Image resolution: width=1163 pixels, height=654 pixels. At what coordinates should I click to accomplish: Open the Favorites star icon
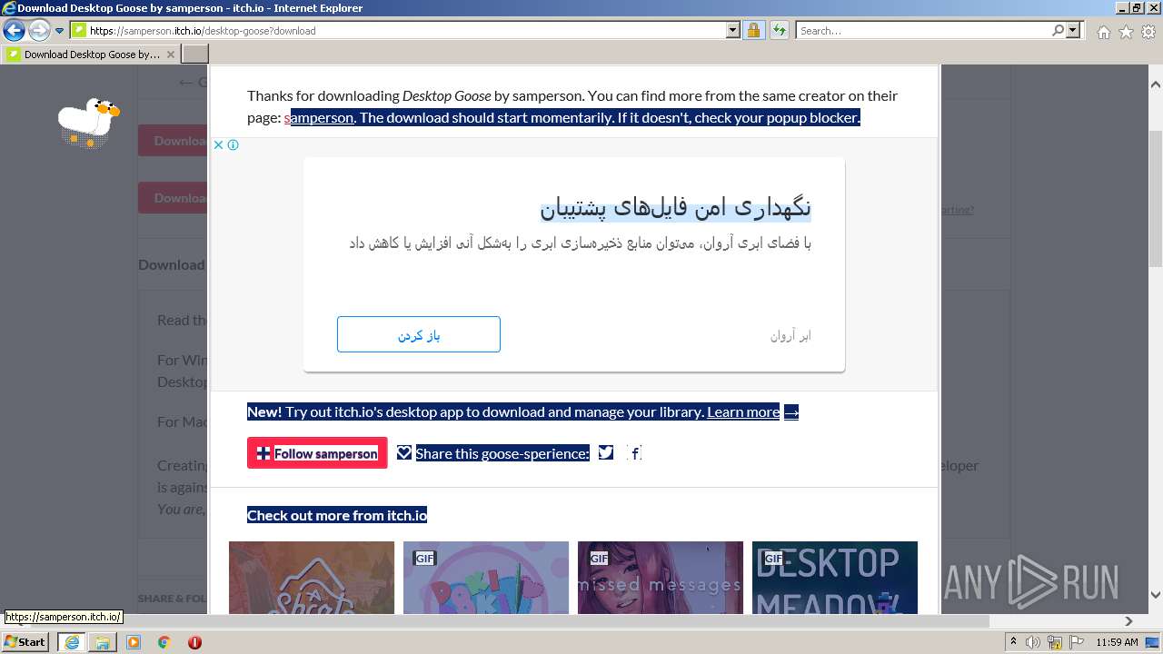1126,32
